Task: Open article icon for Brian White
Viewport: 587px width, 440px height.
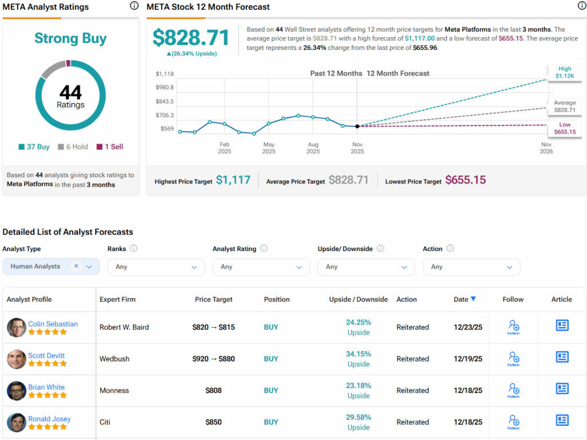Action: coord(562,389)
